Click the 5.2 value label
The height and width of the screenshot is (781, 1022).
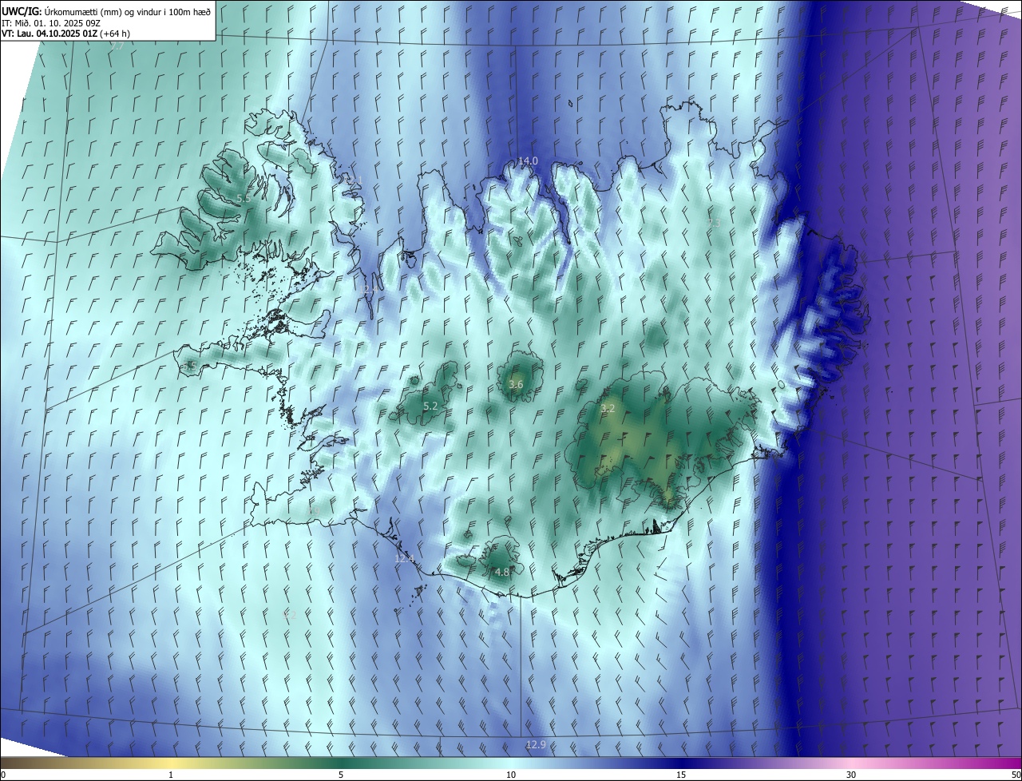(430, 406)
